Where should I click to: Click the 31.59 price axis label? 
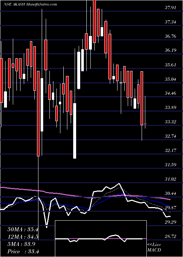pyautogui.click(x=171, y=164)
